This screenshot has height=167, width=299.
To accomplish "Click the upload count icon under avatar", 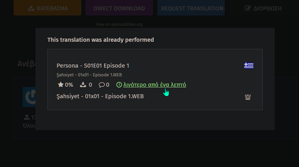I will [x=27, y=117].
